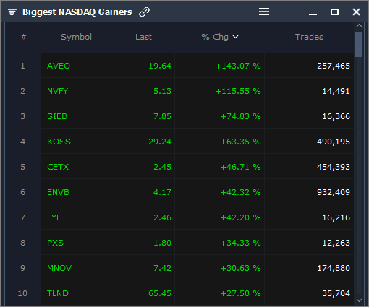
Task: Open the hamburger menu in title bar
Action: point(264,12)
